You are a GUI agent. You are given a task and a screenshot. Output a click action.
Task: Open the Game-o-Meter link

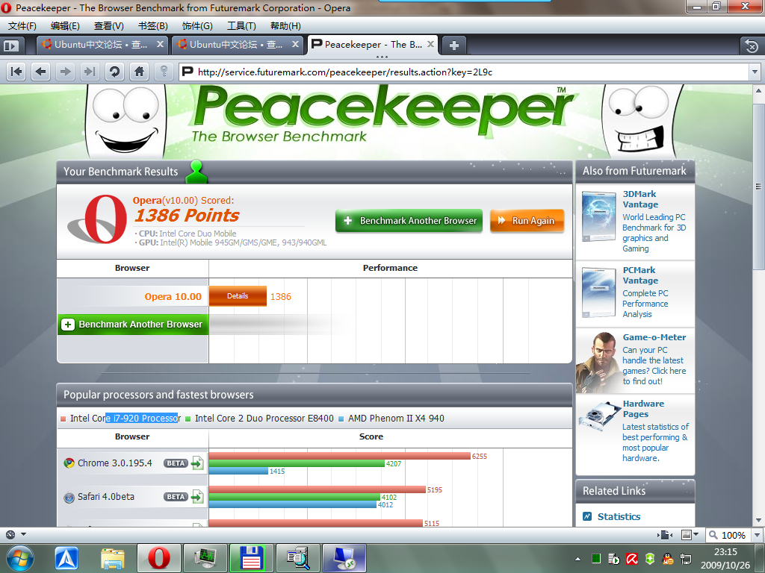click(x=654, y=337)
